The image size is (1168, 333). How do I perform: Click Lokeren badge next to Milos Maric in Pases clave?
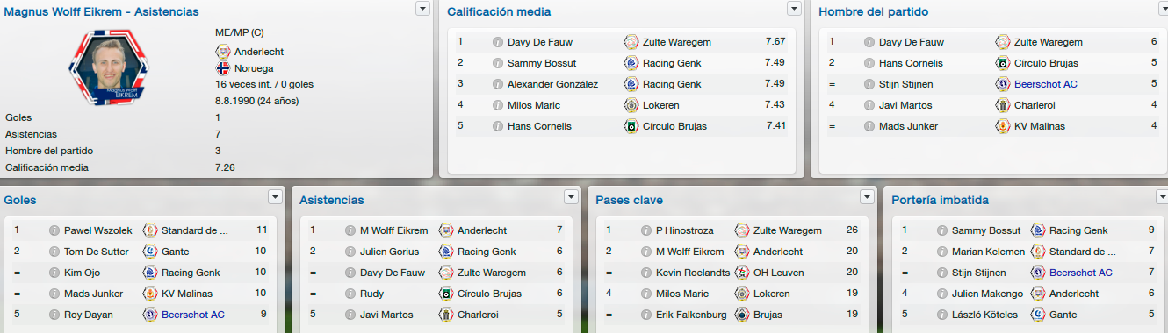click(x=742, y=294)
